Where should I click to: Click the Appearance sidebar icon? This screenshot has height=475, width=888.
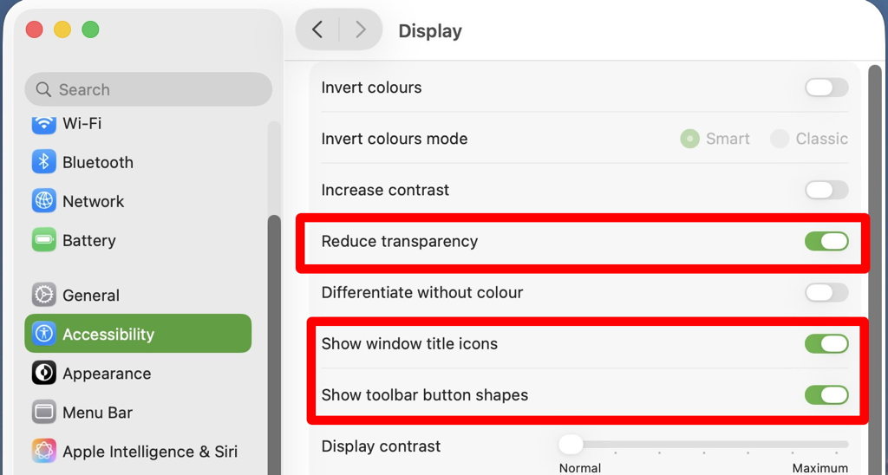point(44,374)
